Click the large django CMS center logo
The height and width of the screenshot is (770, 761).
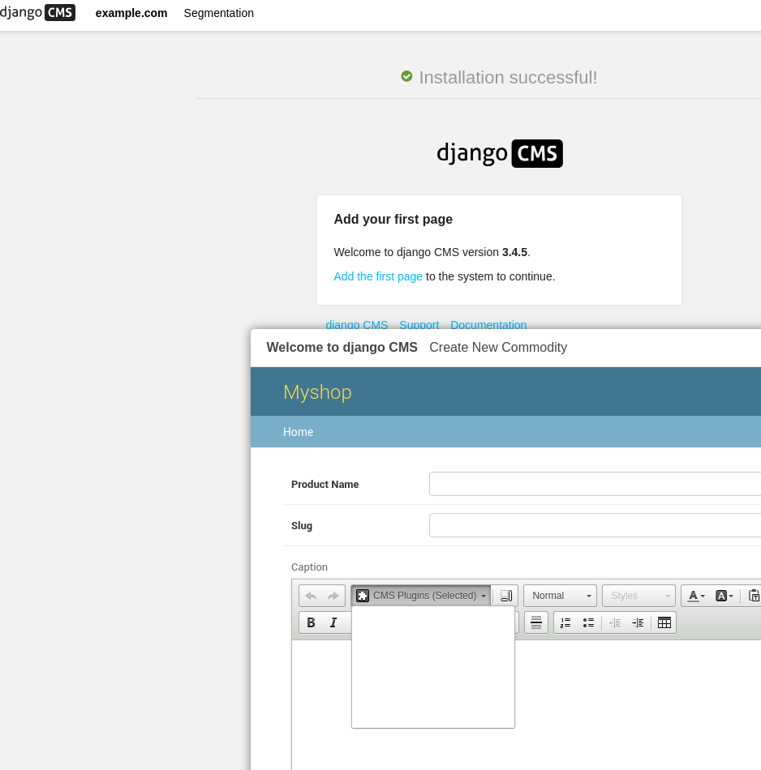(500, 154)
